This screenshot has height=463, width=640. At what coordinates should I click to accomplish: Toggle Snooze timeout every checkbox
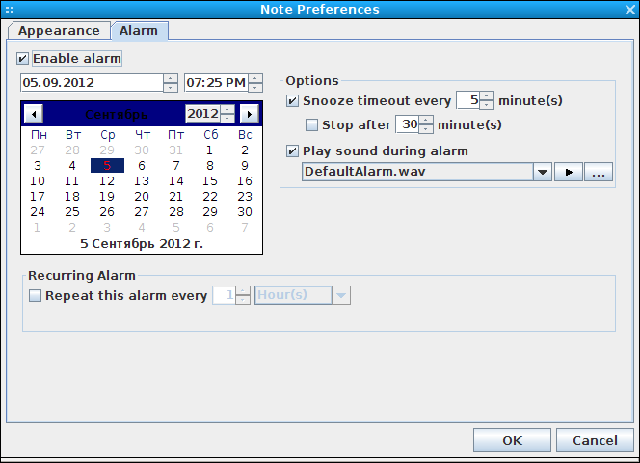point(292,100)
